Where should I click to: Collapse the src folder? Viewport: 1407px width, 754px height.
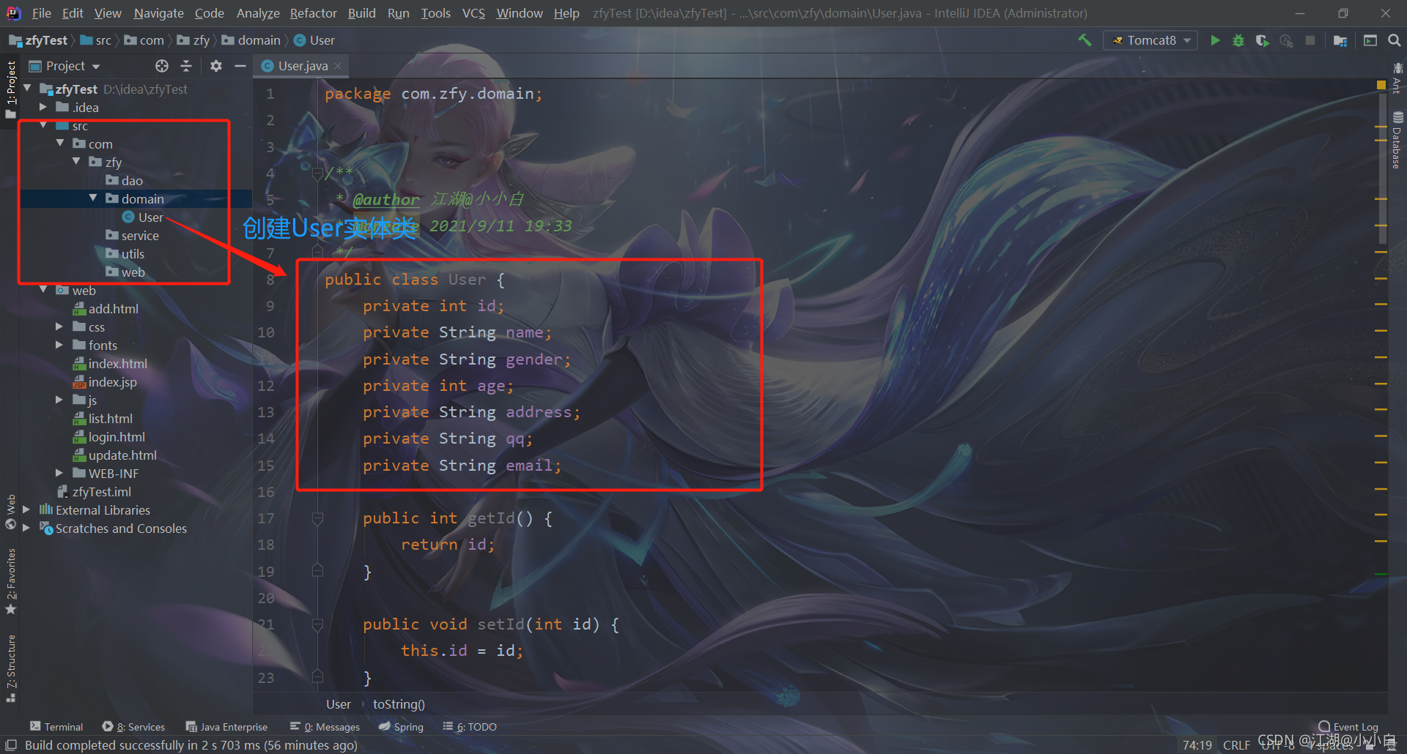click(x=43, y=126)
